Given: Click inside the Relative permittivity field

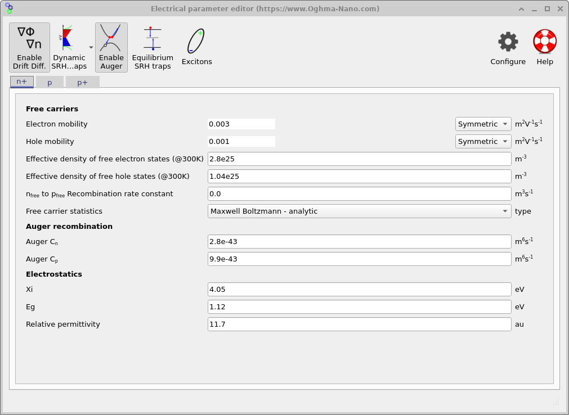Looking at the screenshot, I should (x=359, y=324).
